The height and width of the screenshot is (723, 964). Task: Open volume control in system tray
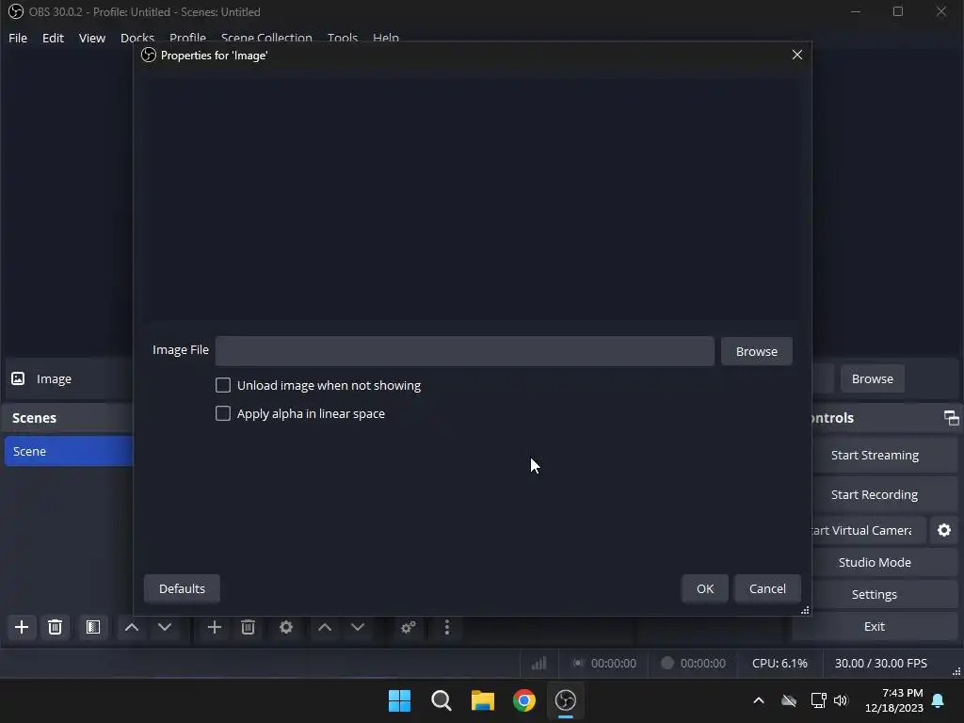[x=841, y=700]
